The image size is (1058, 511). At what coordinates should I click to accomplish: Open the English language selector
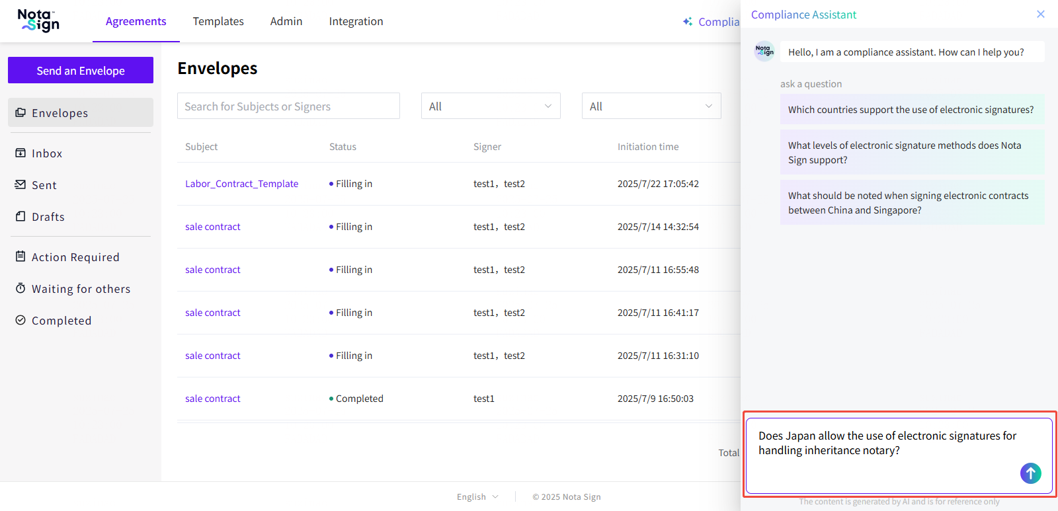[x=477, y=497]
